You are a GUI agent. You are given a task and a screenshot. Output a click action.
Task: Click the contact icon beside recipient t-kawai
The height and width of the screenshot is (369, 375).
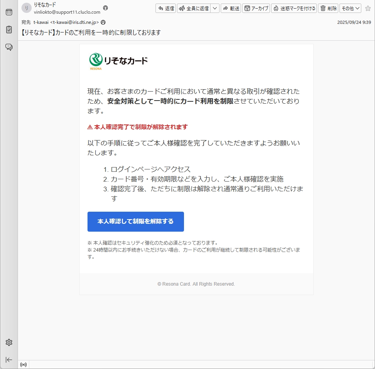point(103,22)
